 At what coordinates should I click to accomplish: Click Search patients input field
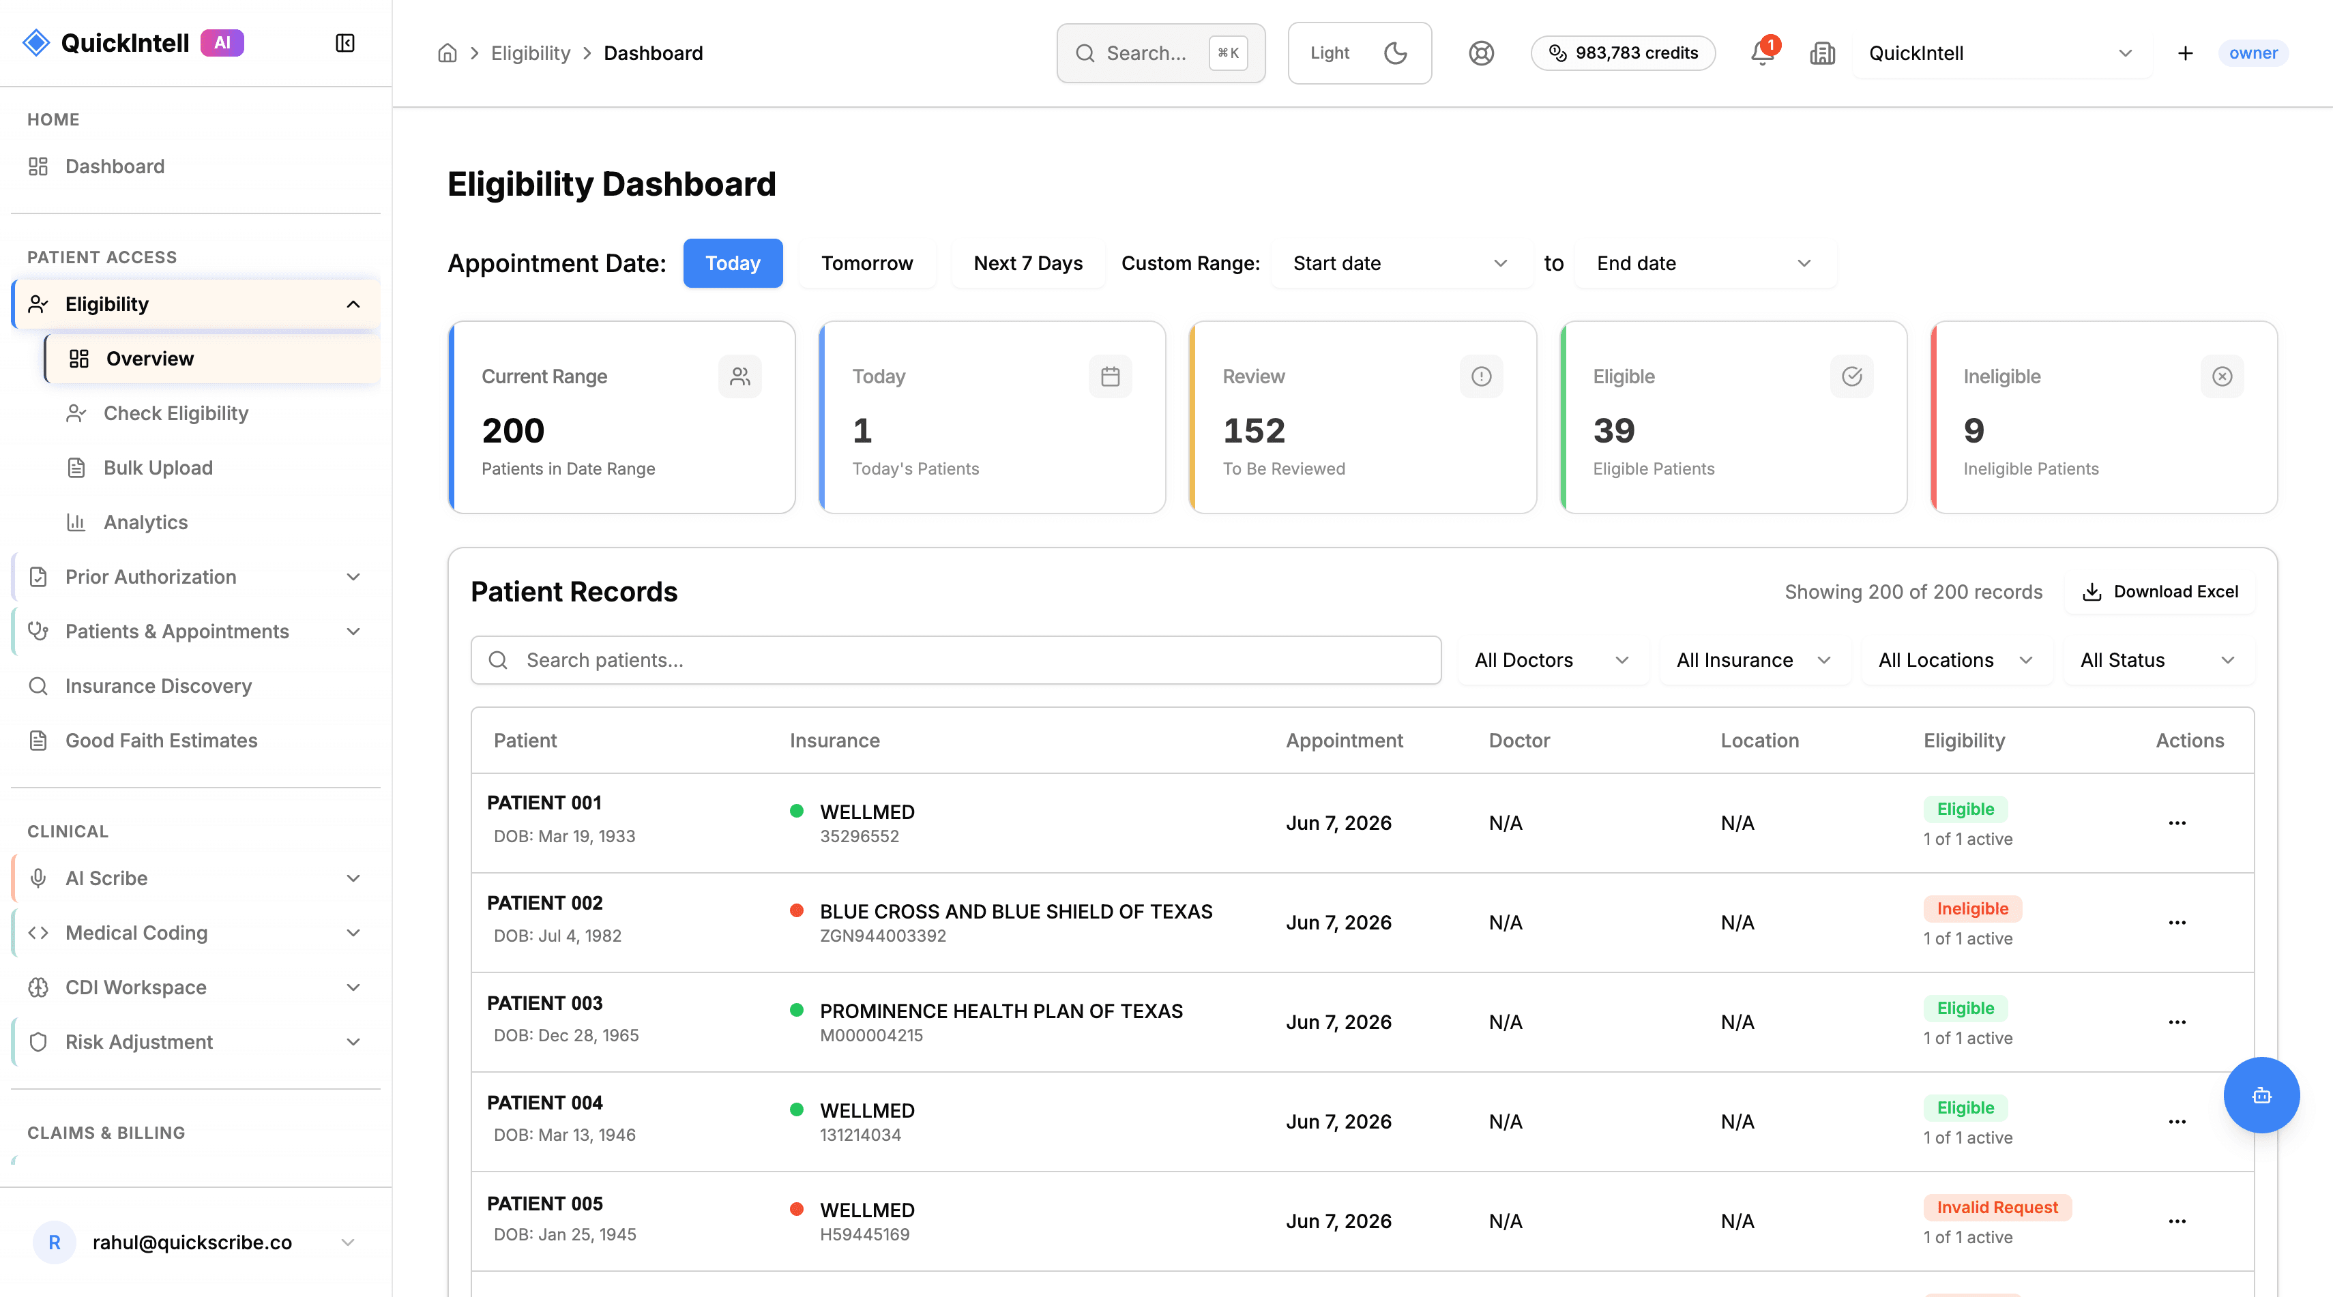point(956,661)
